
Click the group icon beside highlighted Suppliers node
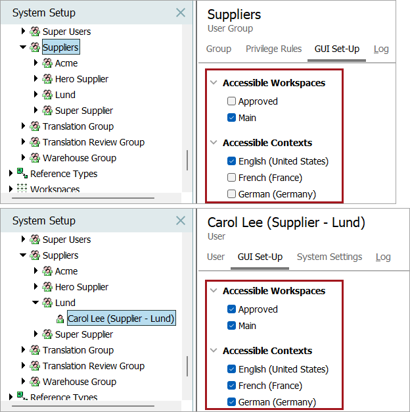[35, 47]
